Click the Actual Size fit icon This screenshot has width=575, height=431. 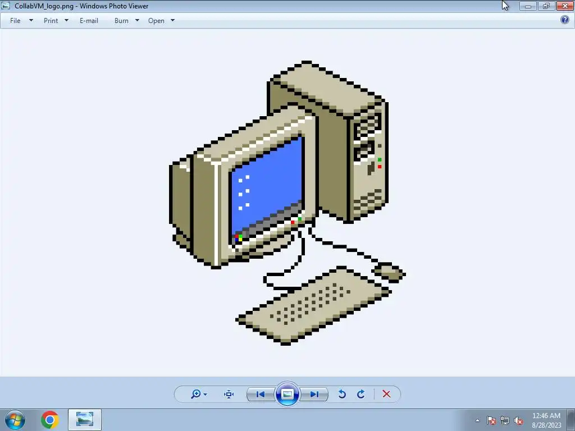pyautogui.click(x=229, y=395)
